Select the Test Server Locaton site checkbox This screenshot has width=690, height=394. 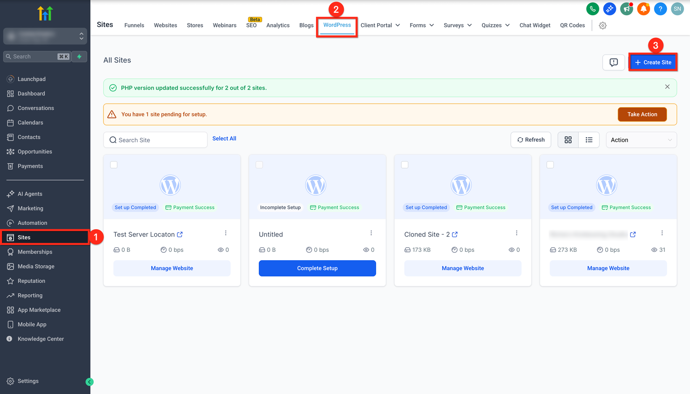pyautogui.click(x=114, y=165)
